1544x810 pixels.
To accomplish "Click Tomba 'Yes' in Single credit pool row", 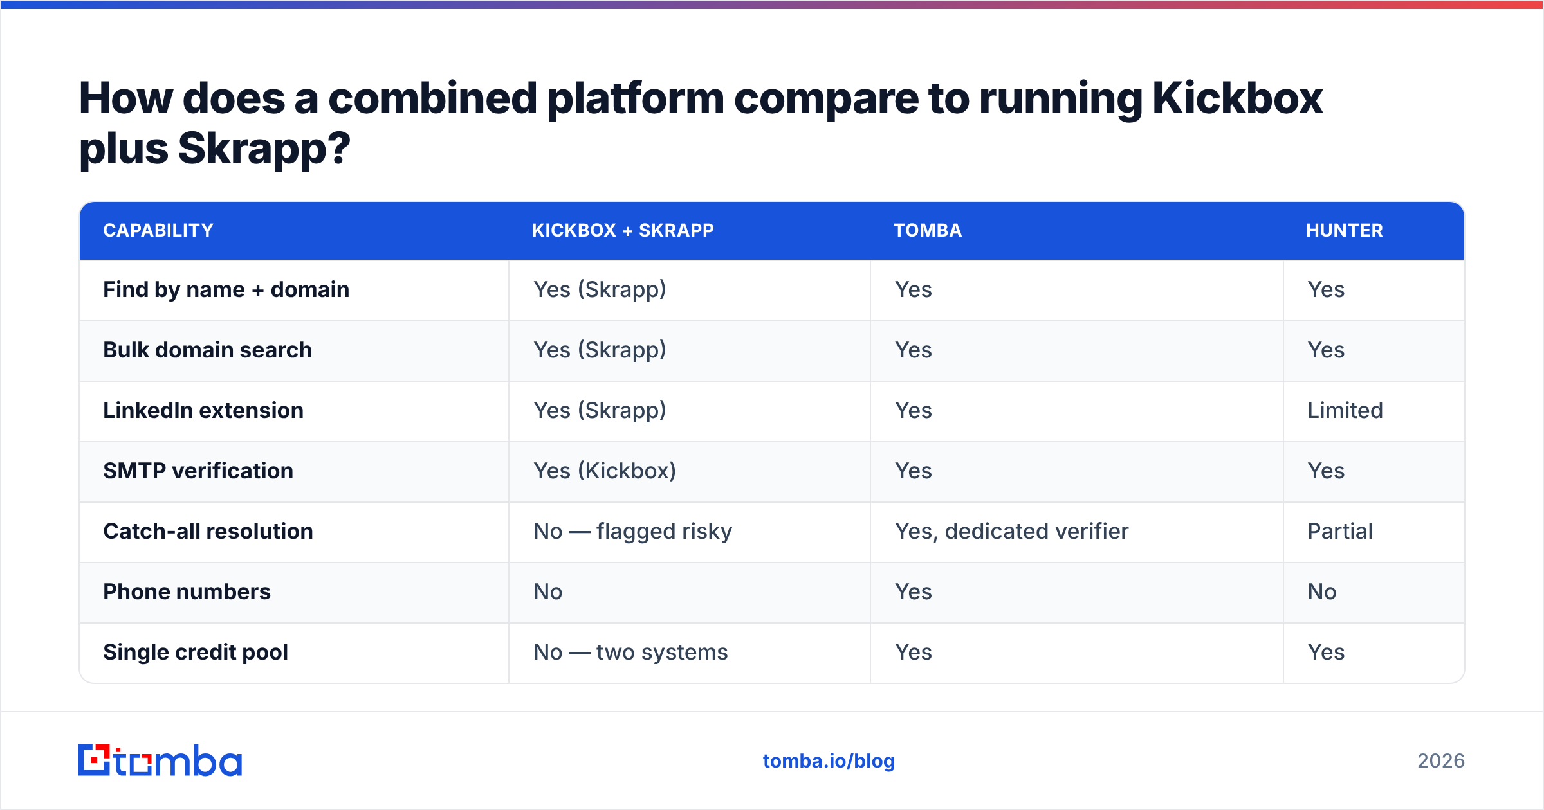I will coord(914,652).
